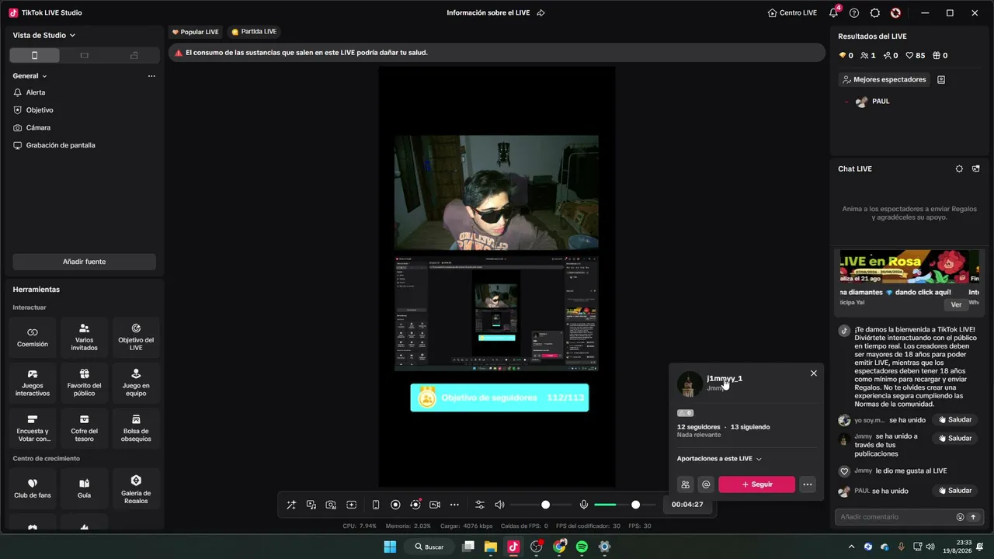
Task: Pop out the Chat LIVE panel
Action: pyautogui.click(x=976, y=168)
